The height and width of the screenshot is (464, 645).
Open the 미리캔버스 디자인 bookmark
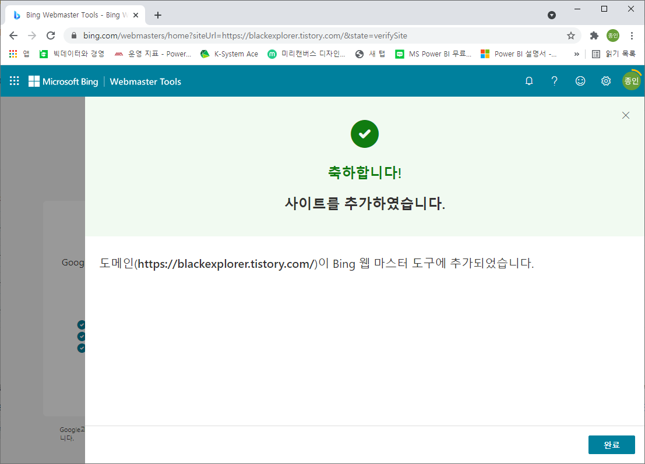point(306,54)
